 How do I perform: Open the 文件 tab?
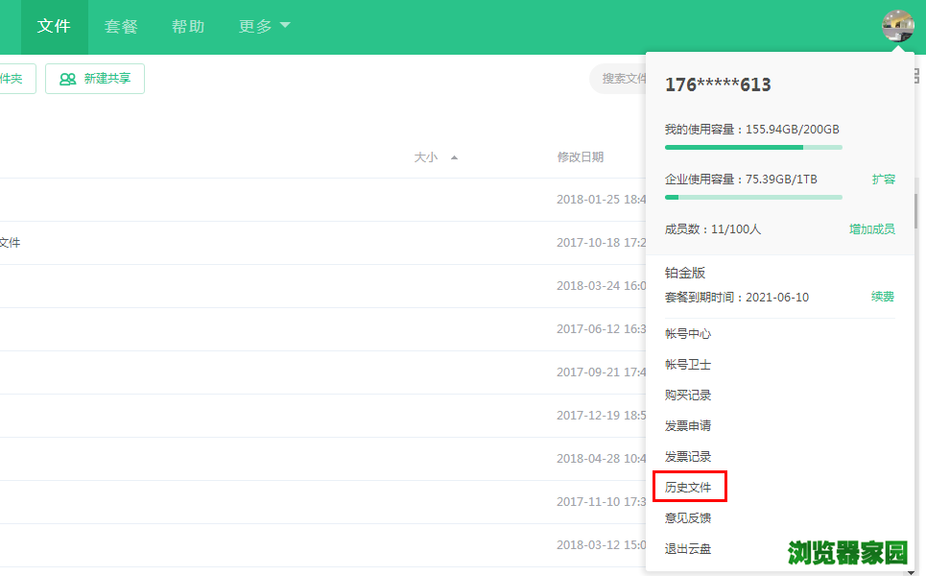pos(54,27)
